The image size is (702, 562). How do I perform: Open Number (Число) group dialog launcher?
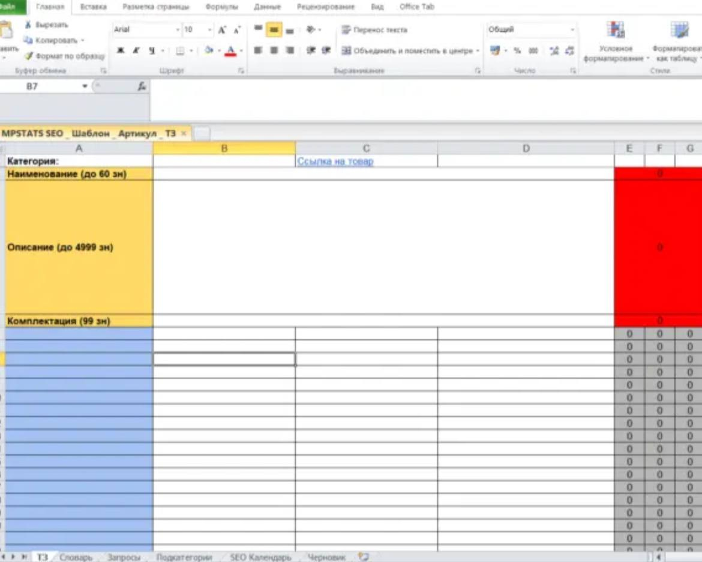click(x=572, y=71)
